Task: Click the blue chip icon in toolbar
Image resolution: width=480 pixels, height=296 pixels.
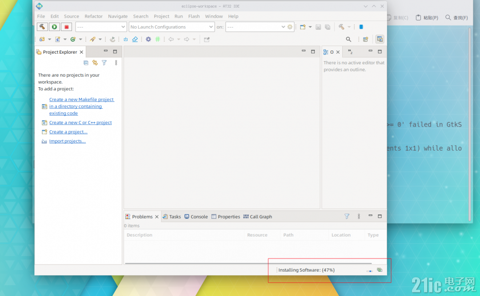Action: click(x=361, y=27)
